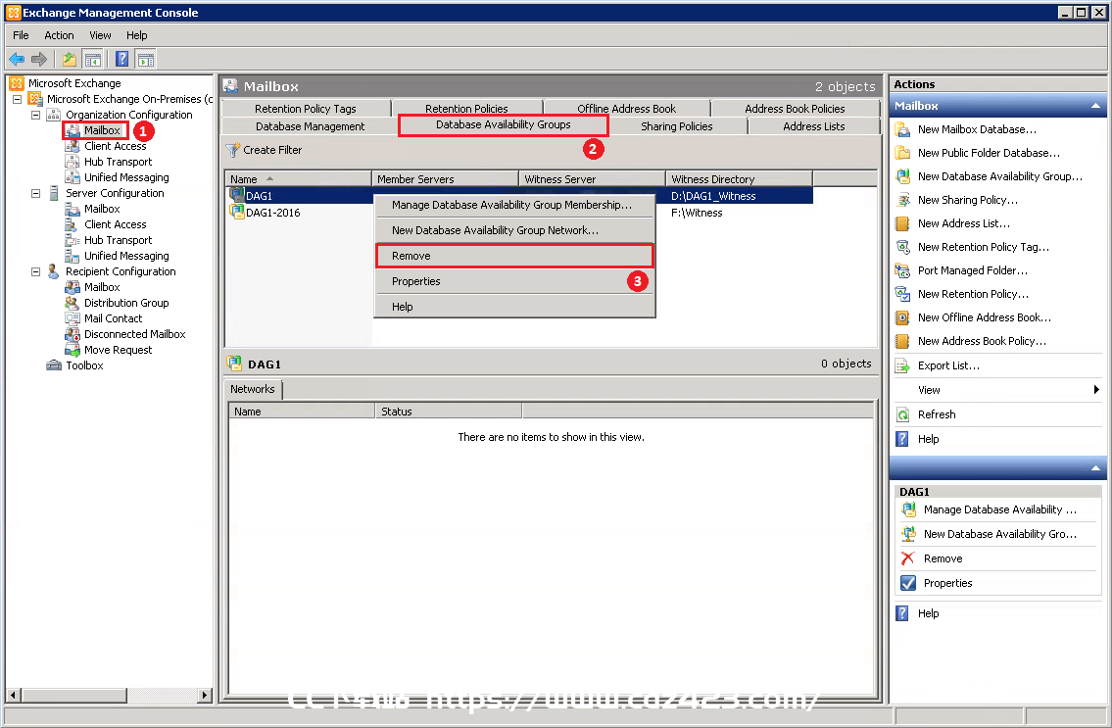Click the DAG1 row icon in list
Image resolution: width=1112 pixels, height=728 pixels.
(x=237, y=194)
